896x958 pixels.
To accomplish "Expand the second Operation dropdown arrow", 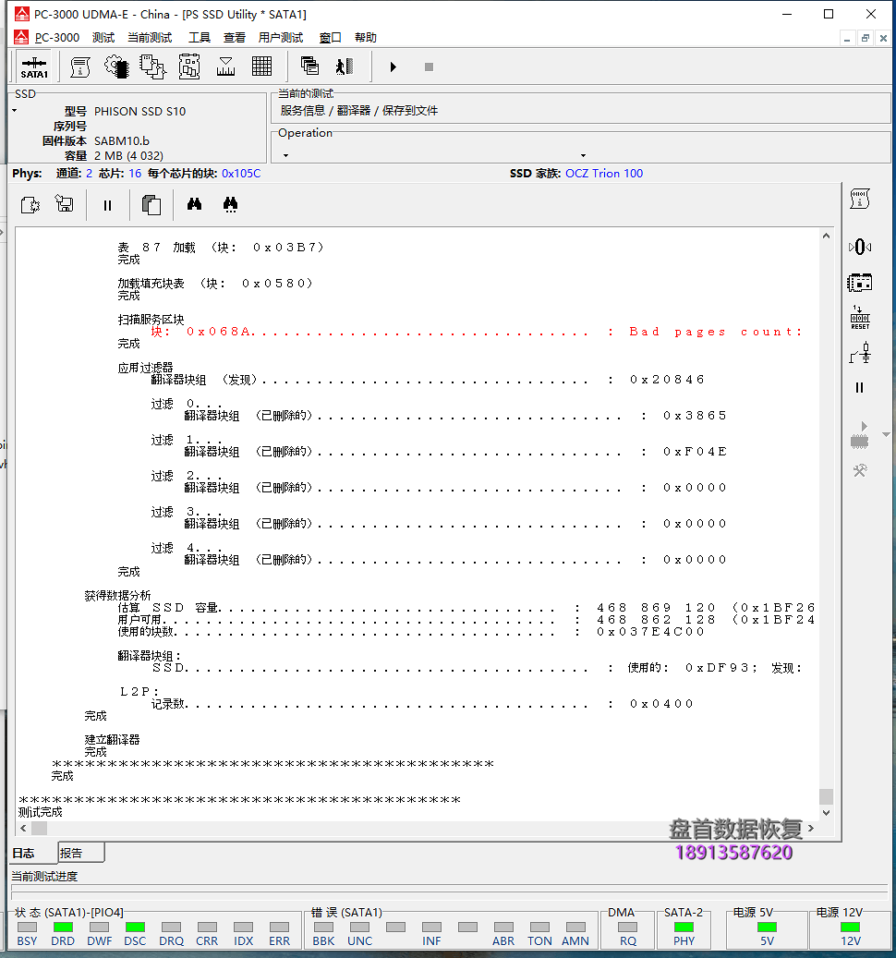I will click(x=583, y=155).
